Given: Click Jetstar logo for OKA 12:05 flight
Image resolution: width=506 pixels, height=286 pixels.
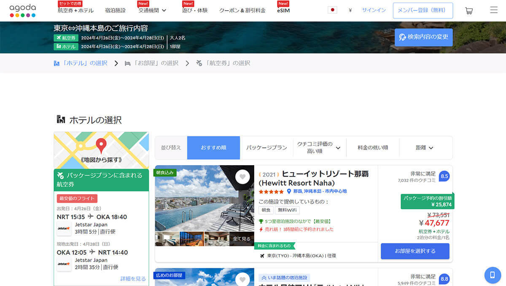Looking at the screenshot, I should (x=64, y=264).
